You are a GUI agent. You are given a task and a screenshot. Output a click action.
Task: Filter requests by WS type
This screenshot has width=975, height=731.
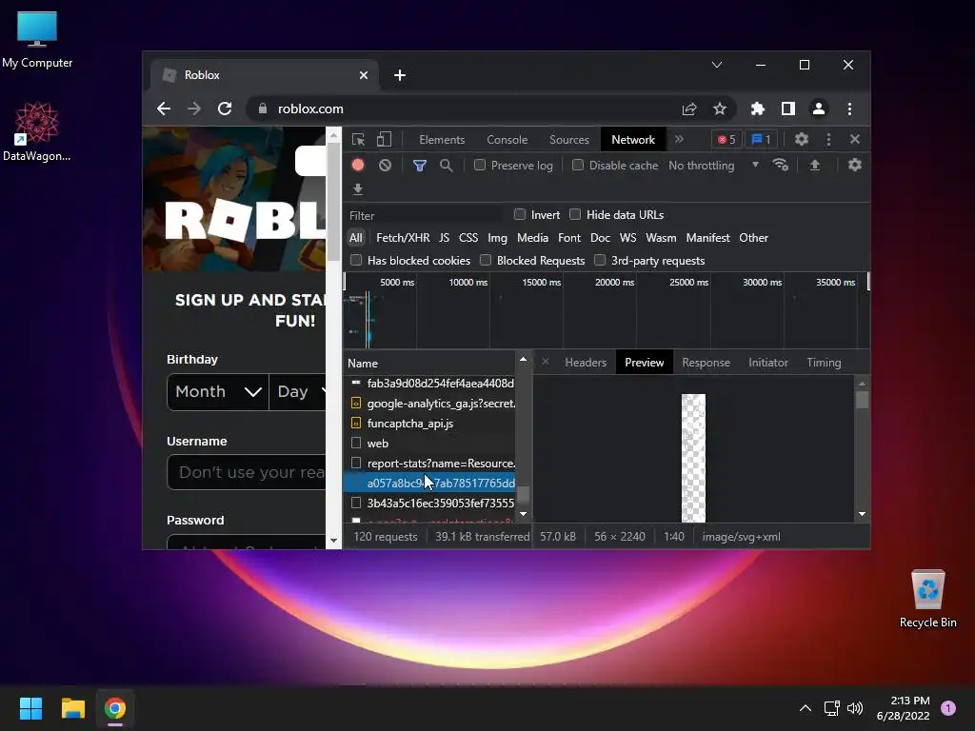click(628, 237)
